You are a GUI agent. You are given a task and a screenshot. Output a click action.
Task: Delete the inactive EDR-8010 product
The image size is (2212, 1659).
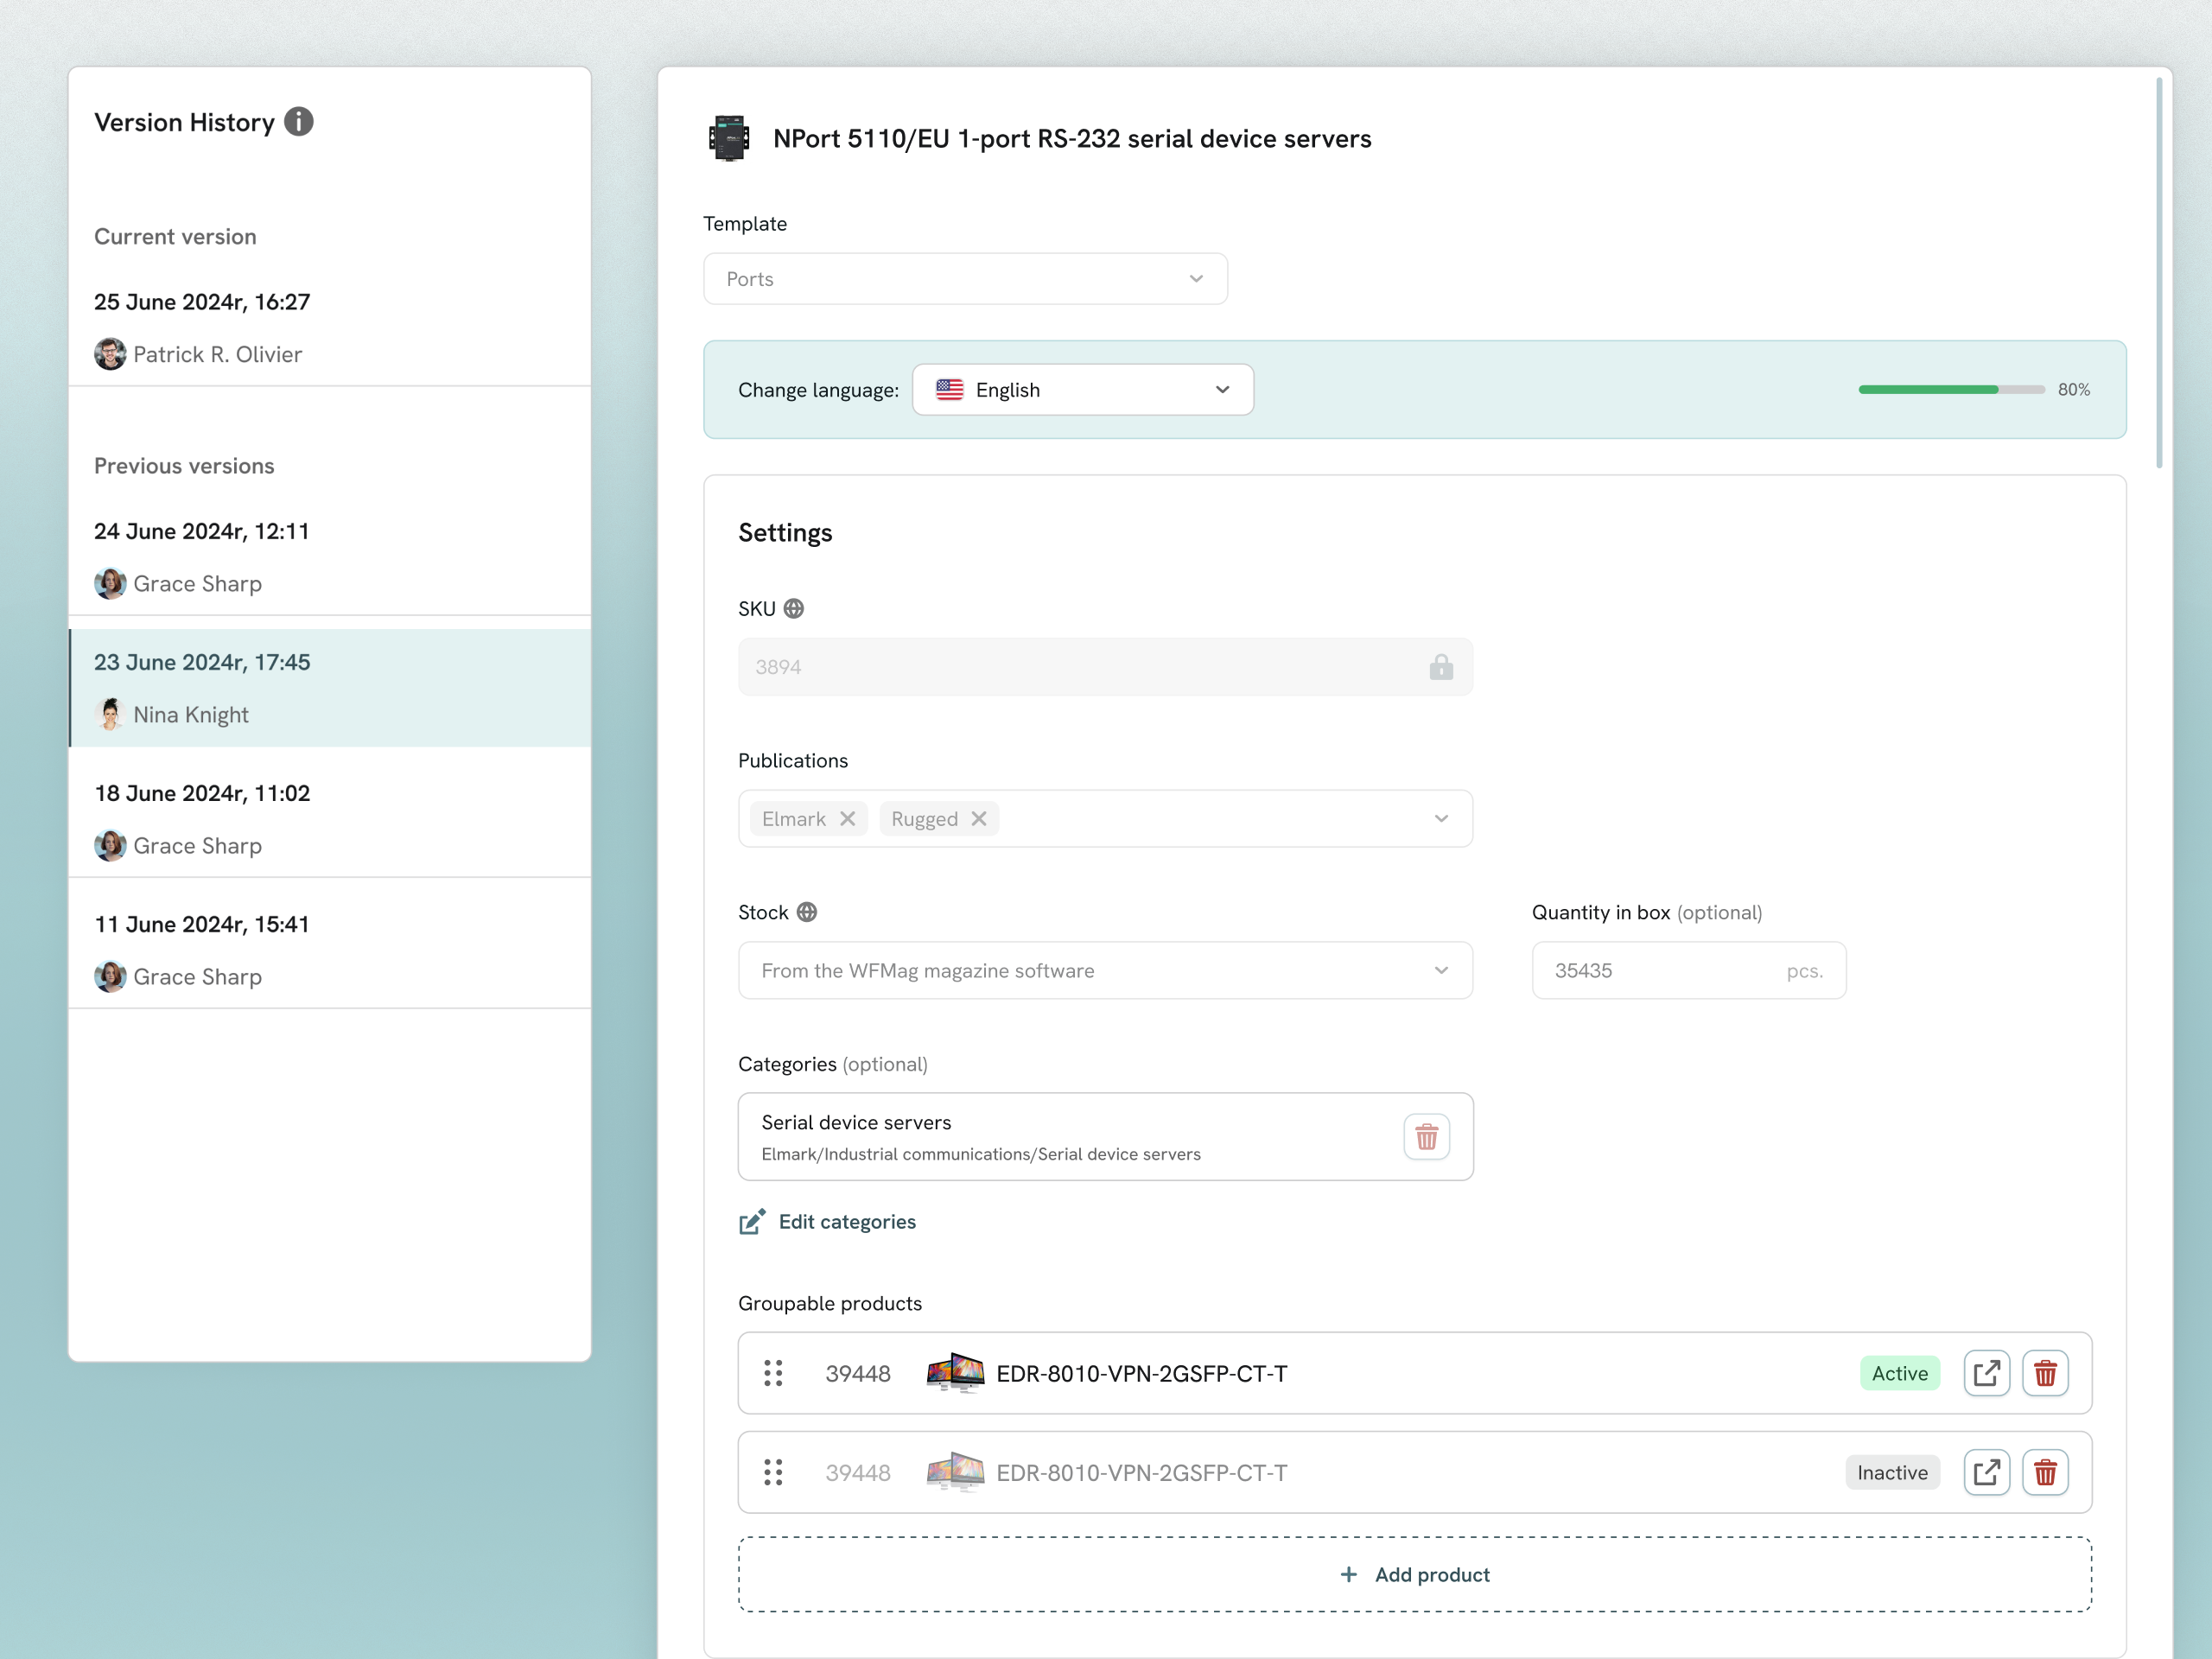tap(2045, 1471)
